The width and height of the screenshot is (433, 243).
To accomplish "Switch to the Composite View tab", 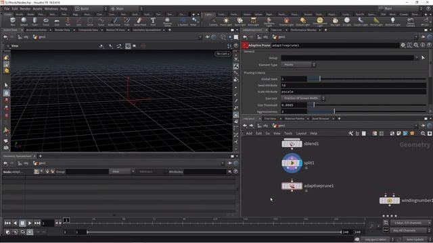I will pos(88,30).
